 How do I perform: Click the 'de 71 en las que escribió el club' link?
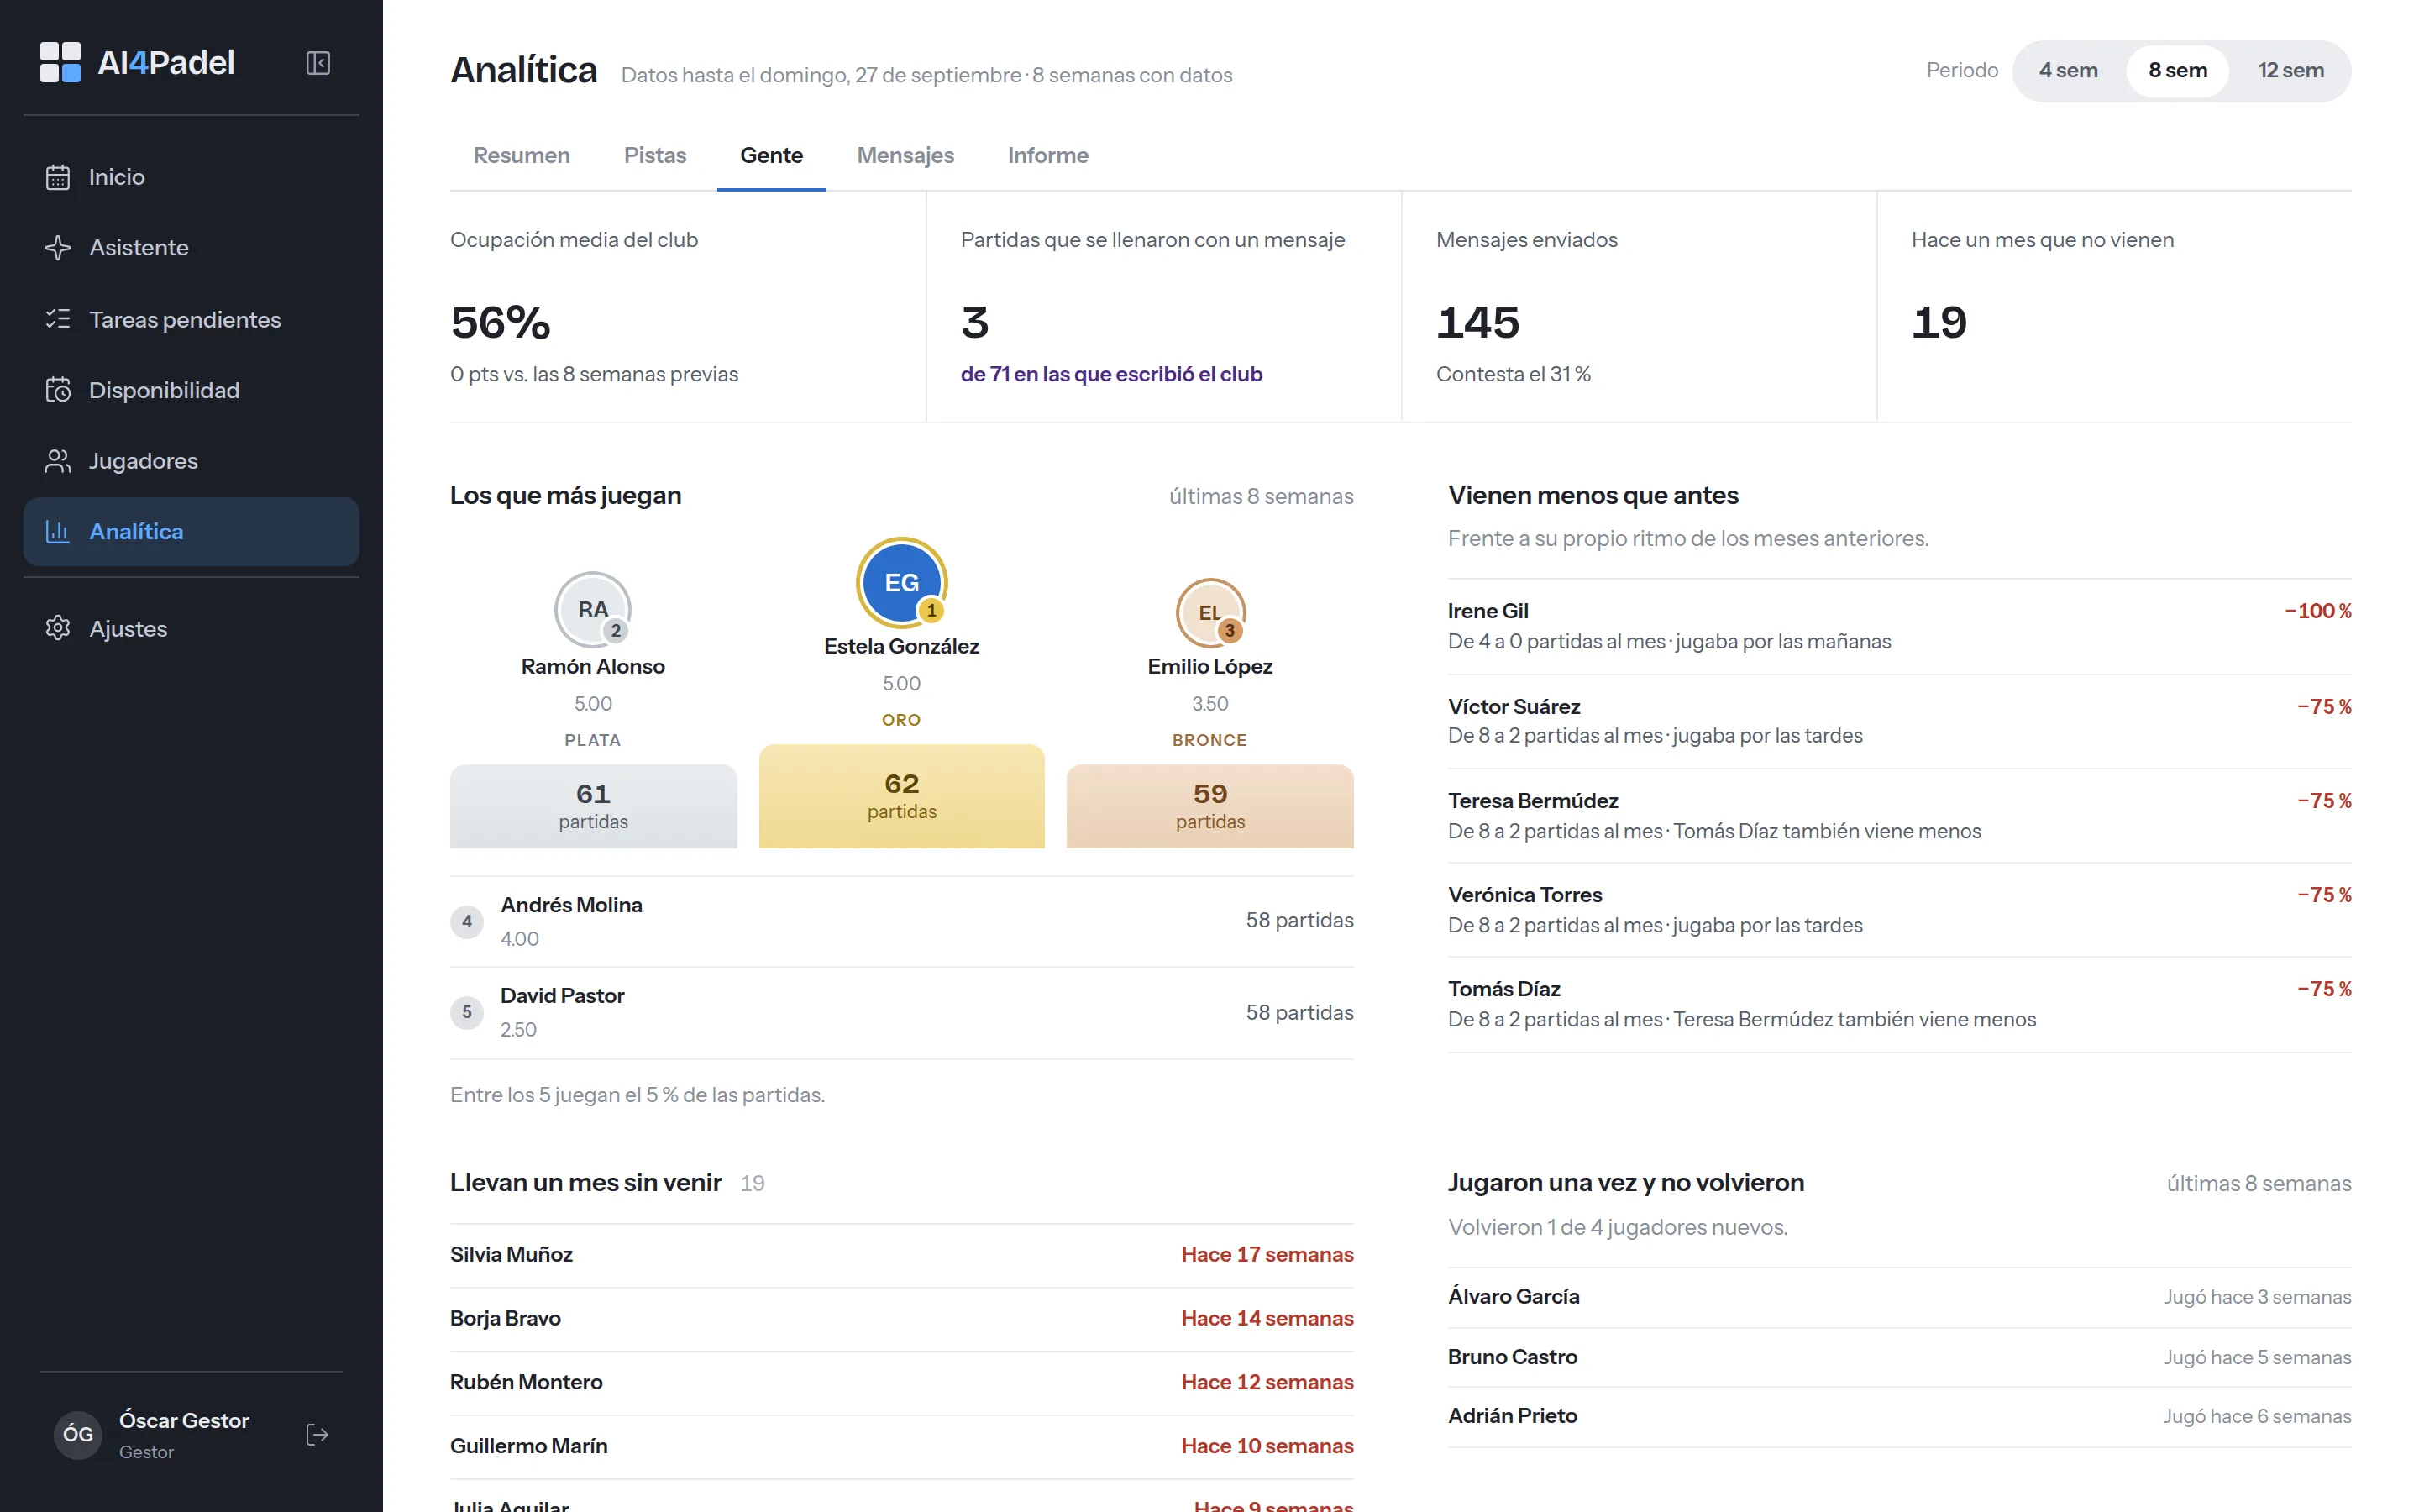pos(1110,374)
